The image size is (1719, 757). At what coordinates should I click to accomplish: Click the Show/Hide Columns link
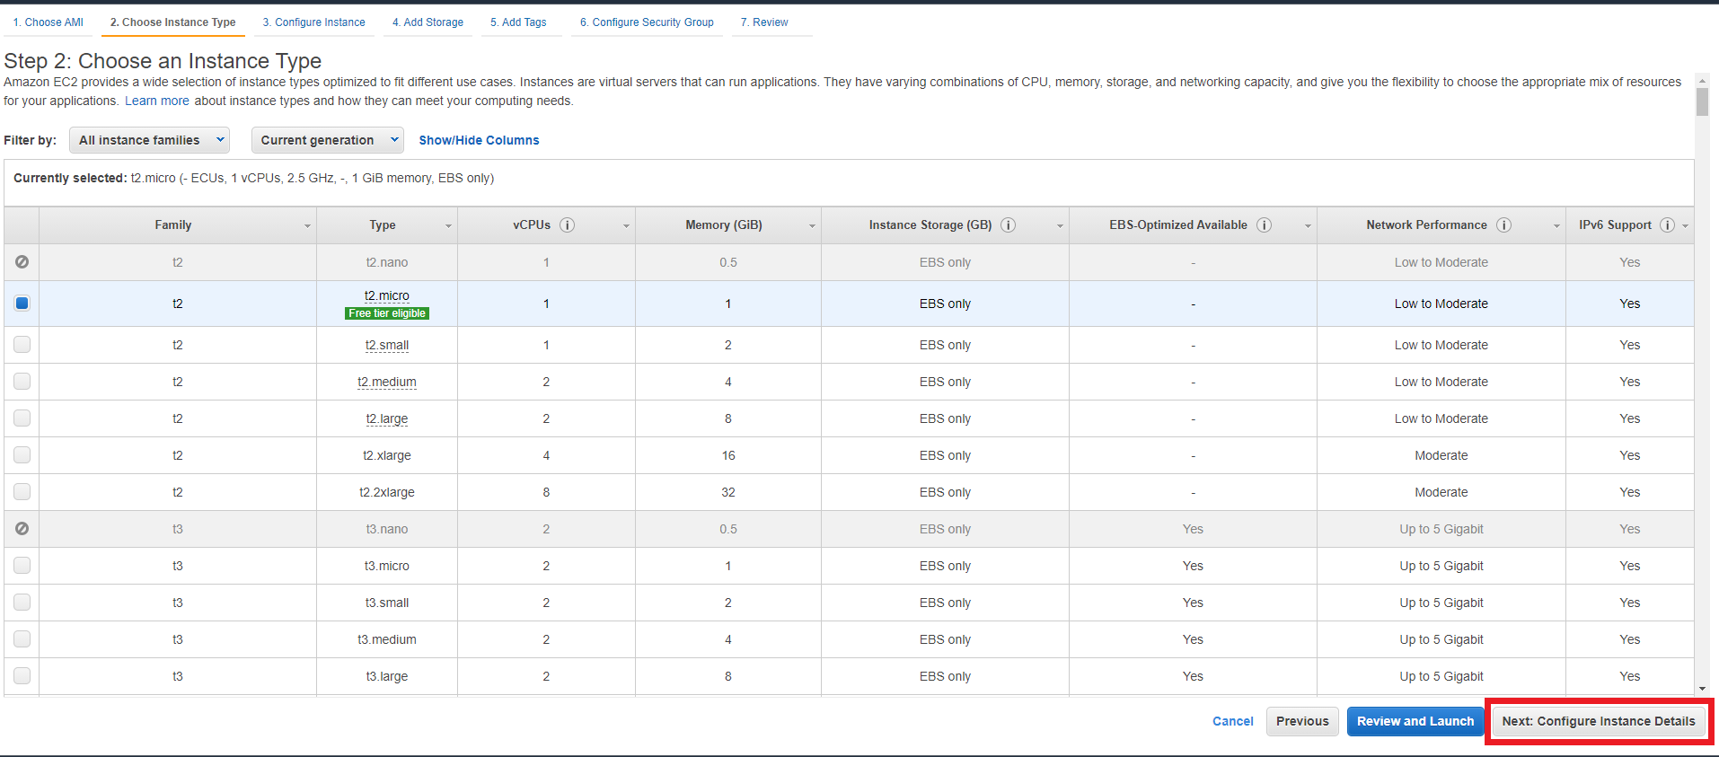click(479, 140)
